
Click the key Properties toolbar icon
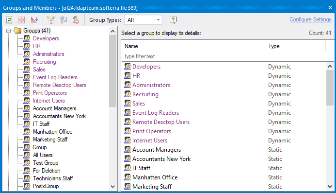click(x=63, y=20)
